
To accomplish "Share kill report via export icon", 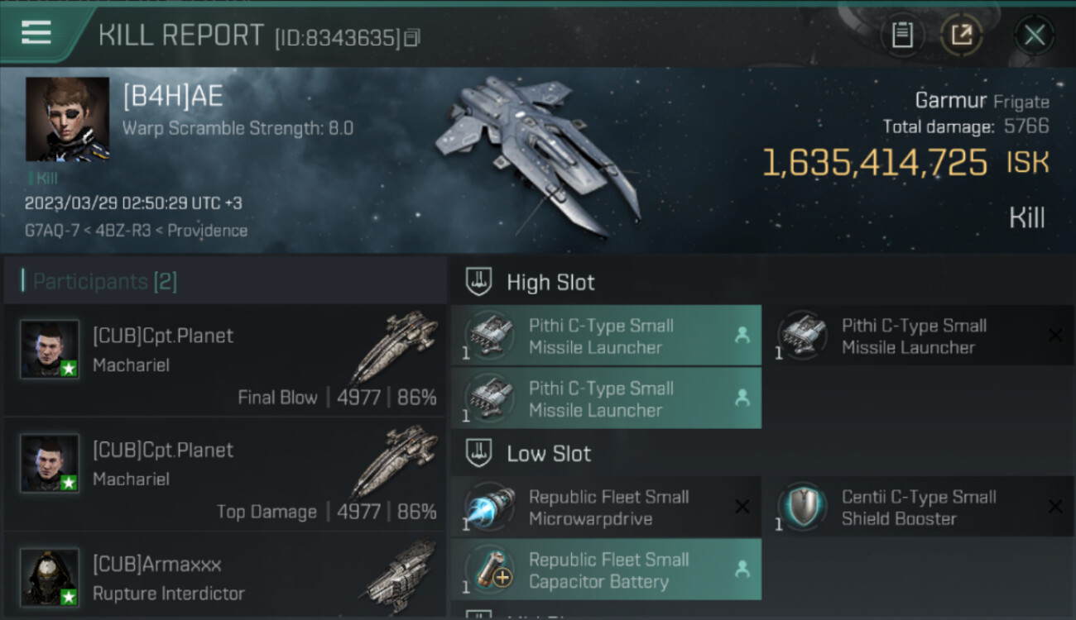I will click(x=962, y=36).
